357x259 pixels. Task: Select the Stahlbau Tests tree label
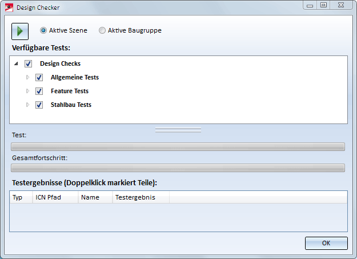(x=71, y=105)
